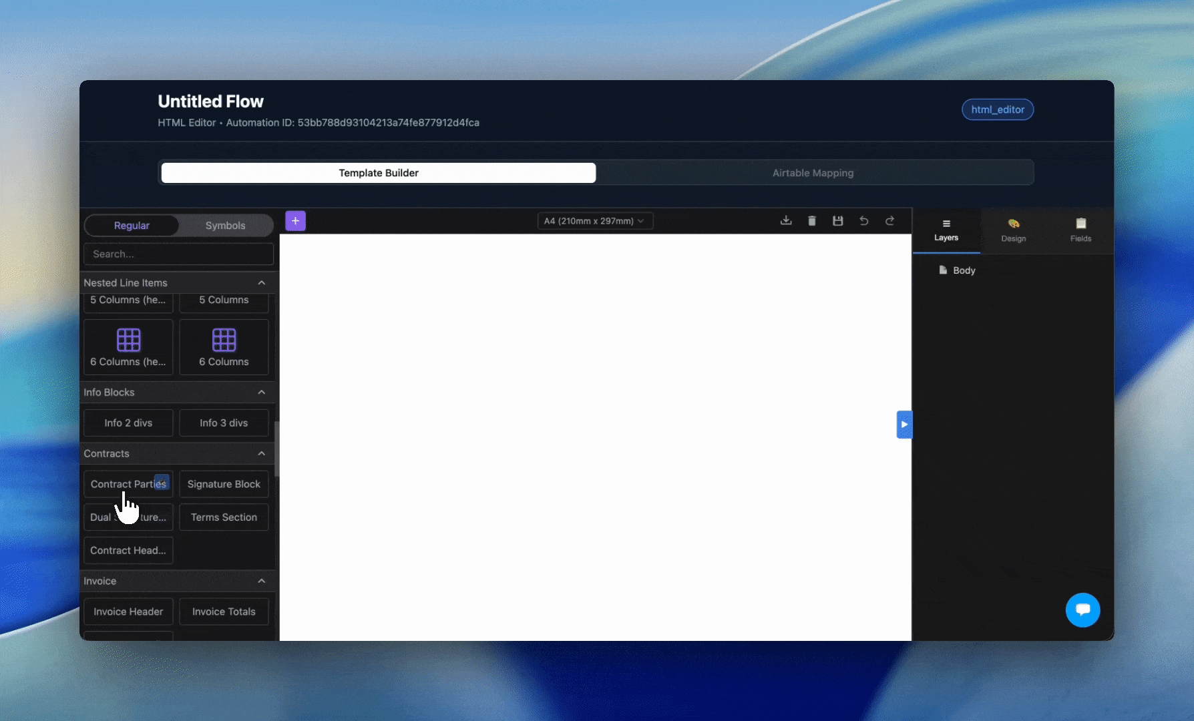Viewport: 1194px width, 721px height.
Task: Open the Design panel tab
Action: [x=1013, y=230]
